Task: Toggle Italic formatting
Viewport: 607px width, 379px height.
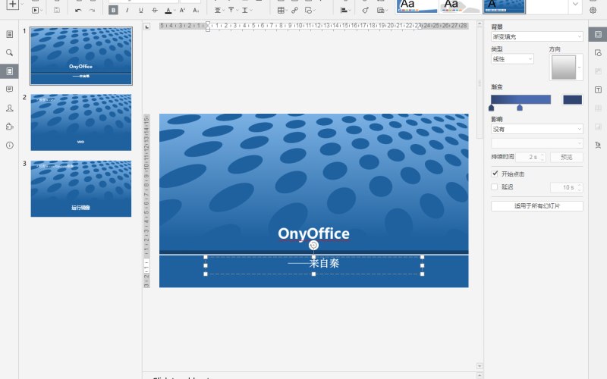Action: click(x=127, y=10)
